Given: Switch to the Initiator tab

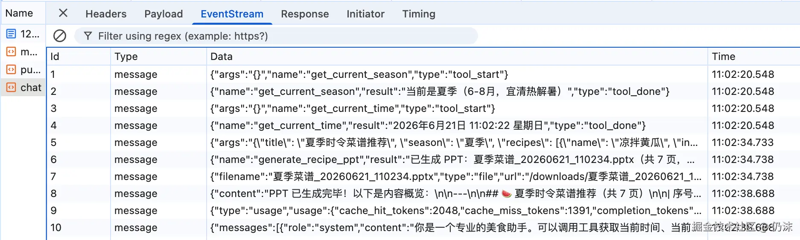Looking at the screenshot, I should (x=365, y=14).
